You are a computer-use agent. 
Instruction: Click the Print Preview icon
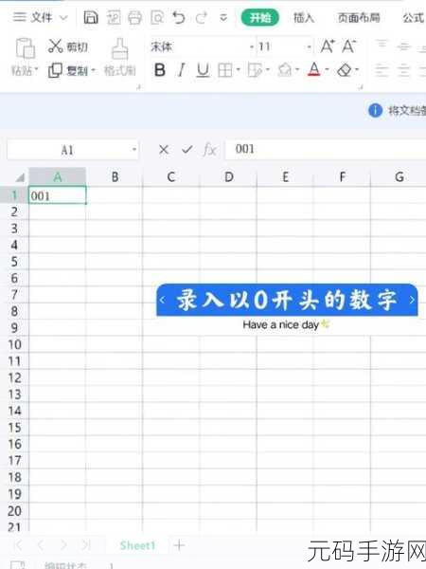pos(157,17)
